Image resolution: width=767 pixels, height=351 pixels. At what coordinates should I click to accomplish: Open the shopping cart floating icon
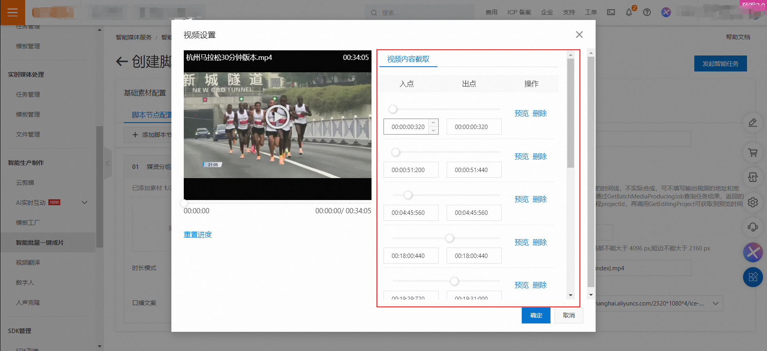point(753,153)
